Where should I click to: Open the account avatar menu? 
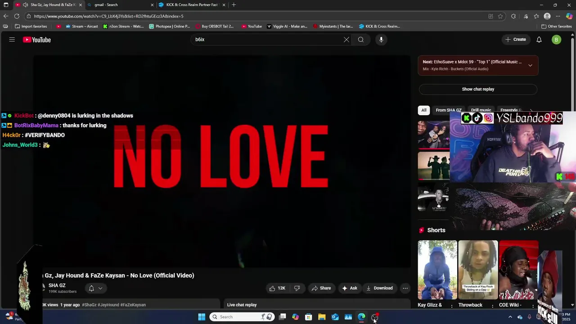click(556, 40)
